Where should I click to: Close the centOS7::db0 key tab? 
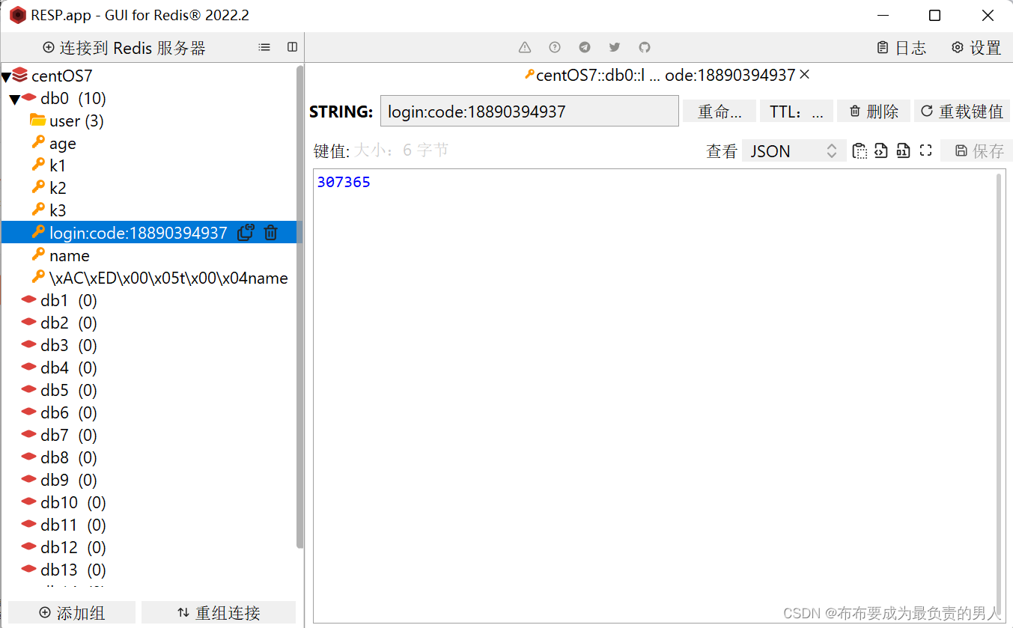tap(805, 75)
